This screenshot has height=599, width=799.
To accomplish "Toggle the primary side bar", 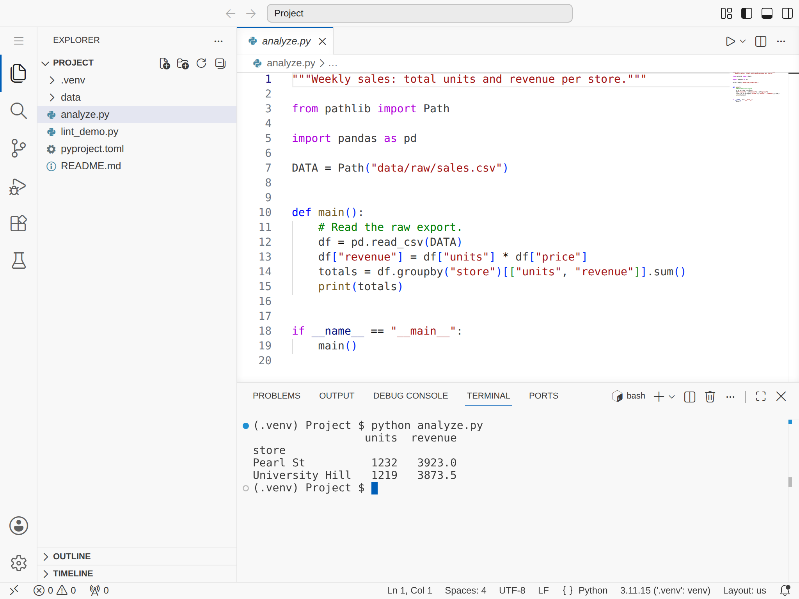I will point(747,14).
